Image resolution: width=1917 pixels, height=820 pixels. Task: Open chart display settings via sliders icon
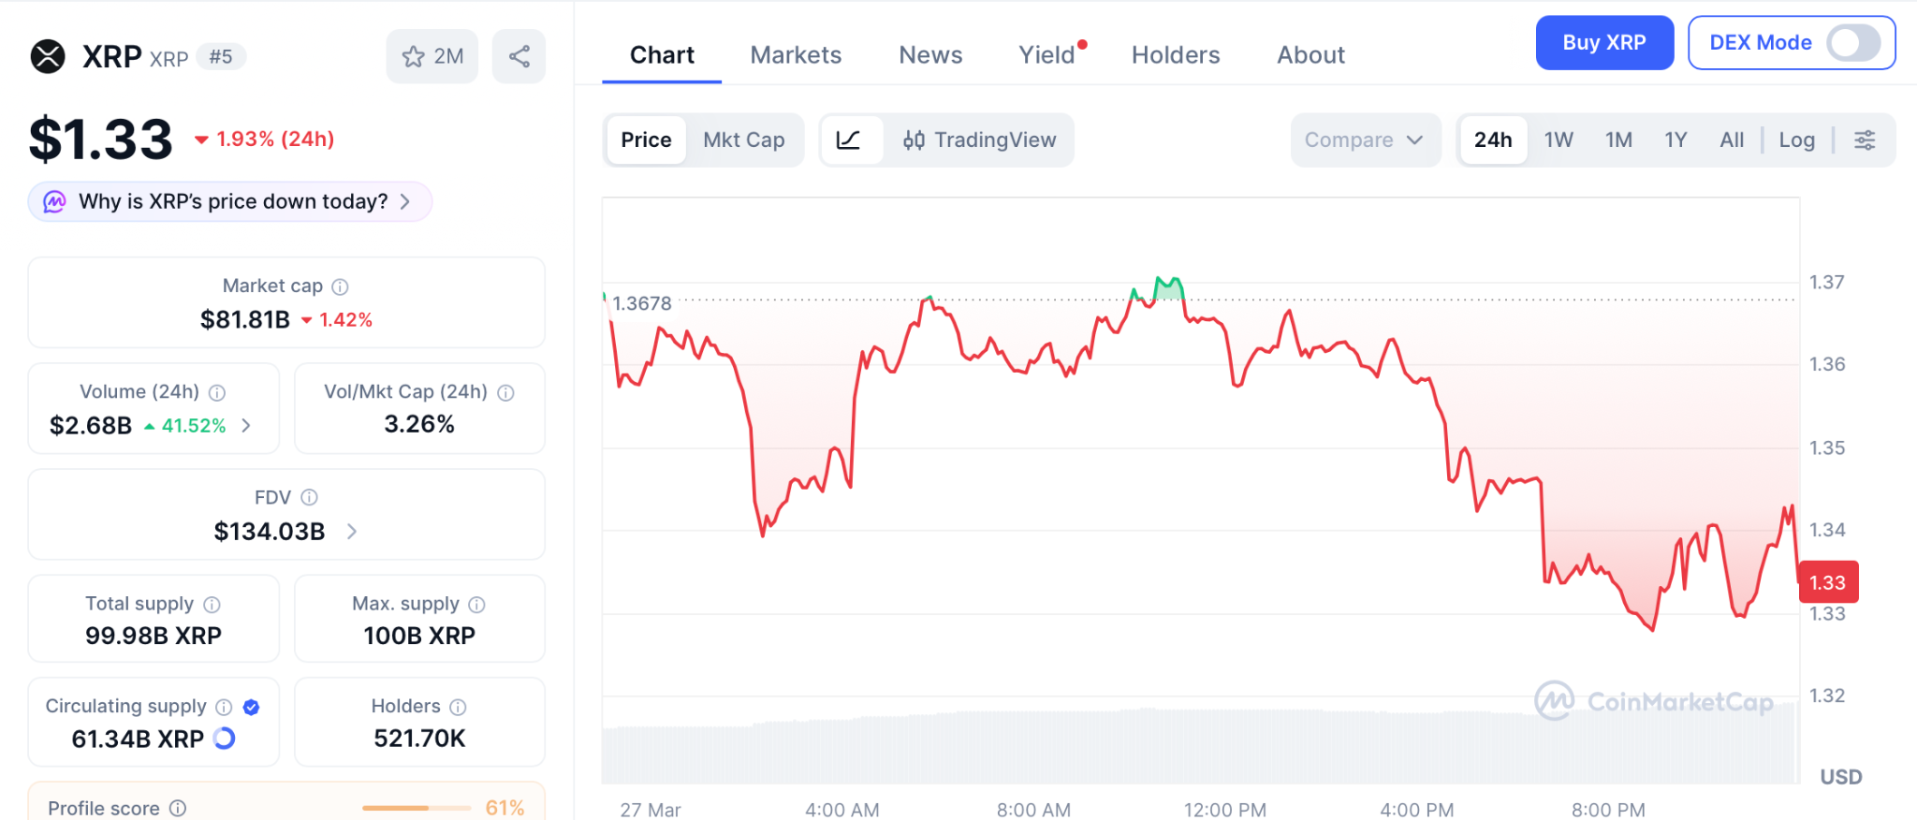(x=1865, y=139)
